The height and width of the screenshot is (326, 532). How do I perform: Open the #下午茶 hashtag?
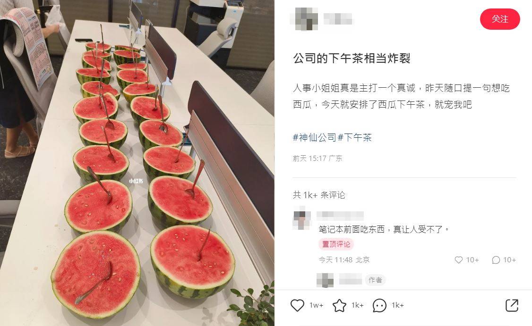[x=355, y=138]
